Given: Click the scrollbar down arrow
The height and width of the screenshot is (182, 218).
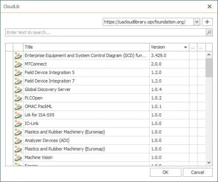Looking at the screenshot, I should tap(209, 162).
